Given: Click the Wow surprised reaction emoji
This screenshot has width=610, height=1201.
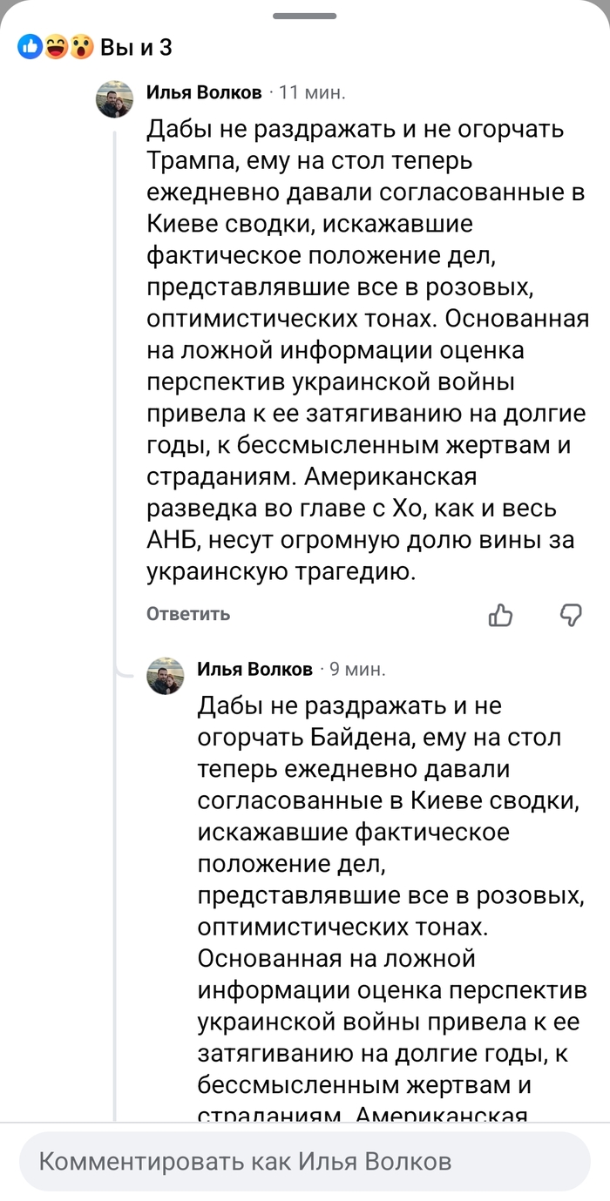Looking at the screenshot, I should click(x=81, y=47).
